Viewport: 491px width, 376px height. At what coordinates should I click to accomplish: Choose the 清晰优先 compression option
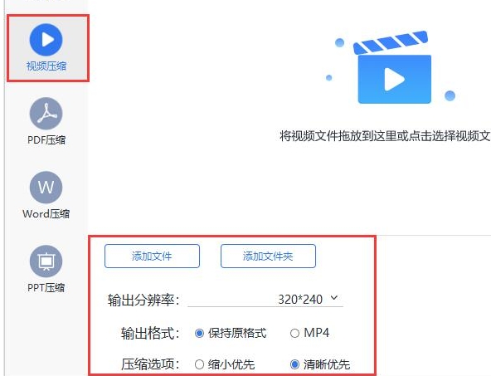click(x=294, y=364)
